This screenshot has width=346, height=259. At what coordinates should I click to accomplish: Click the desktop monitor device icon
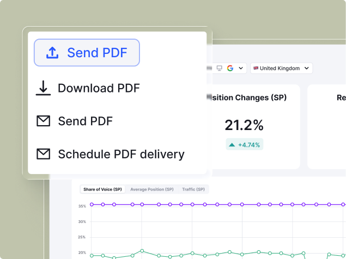click(220, 68)
